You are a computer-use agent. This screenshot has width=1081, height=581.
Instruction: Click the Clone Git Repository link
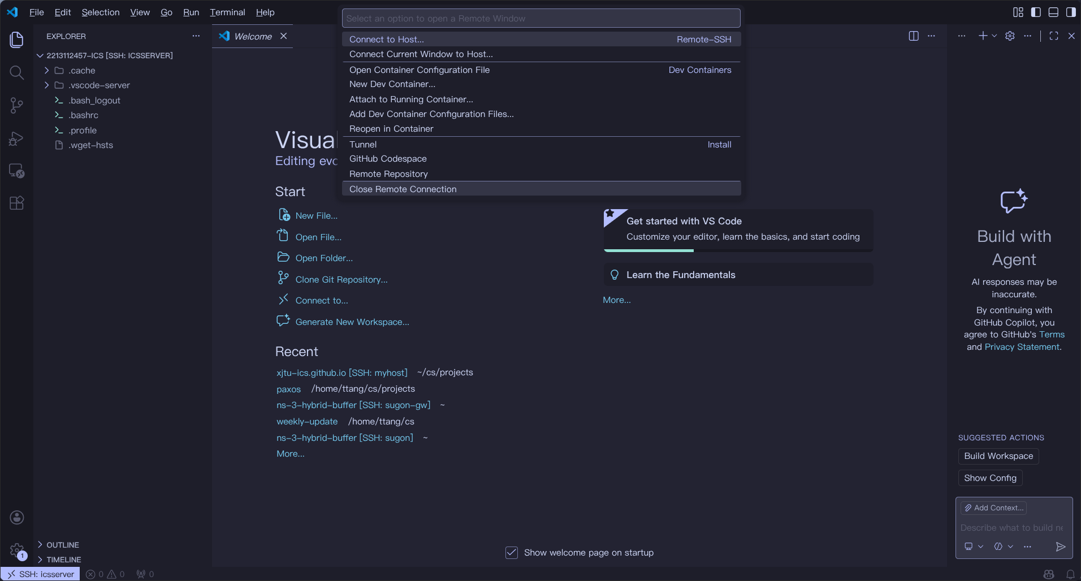pyautogui.click(x=341, y=280)
